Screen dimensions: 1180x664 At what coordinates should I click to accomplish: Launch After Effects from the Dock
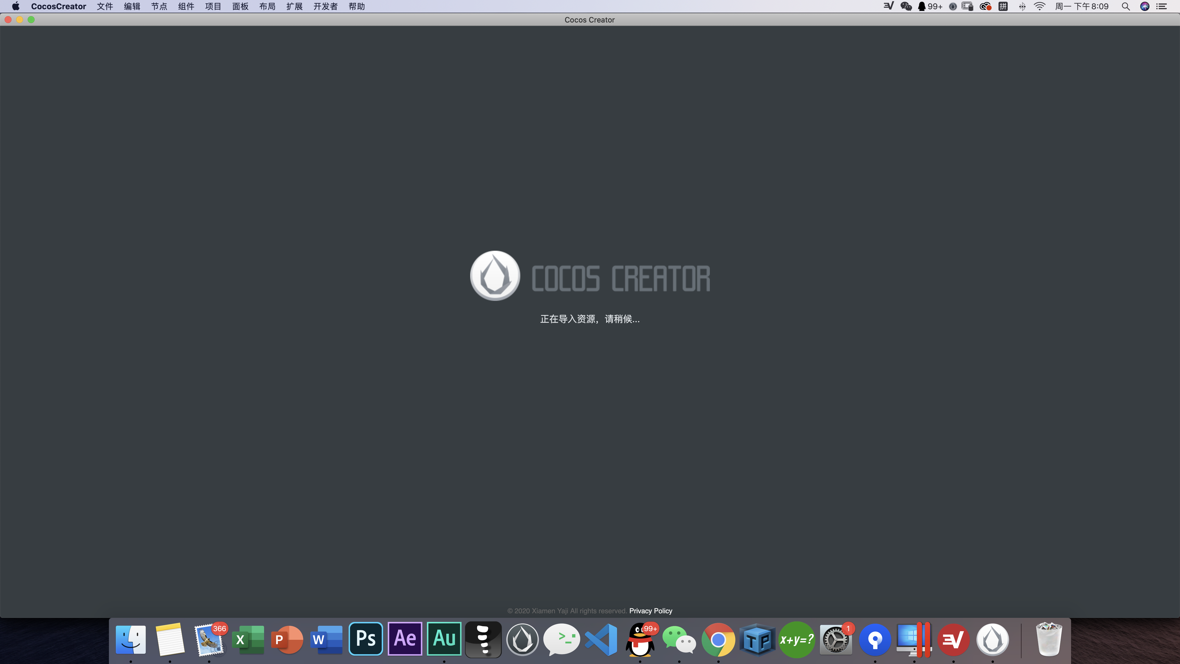tap(405, 639)
